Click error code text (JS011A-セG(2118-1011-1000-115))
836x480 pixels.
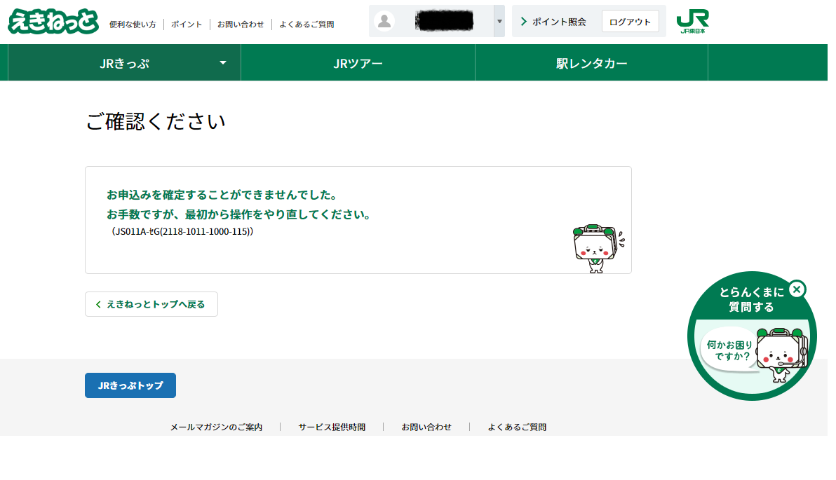click(x=182, y=232)
